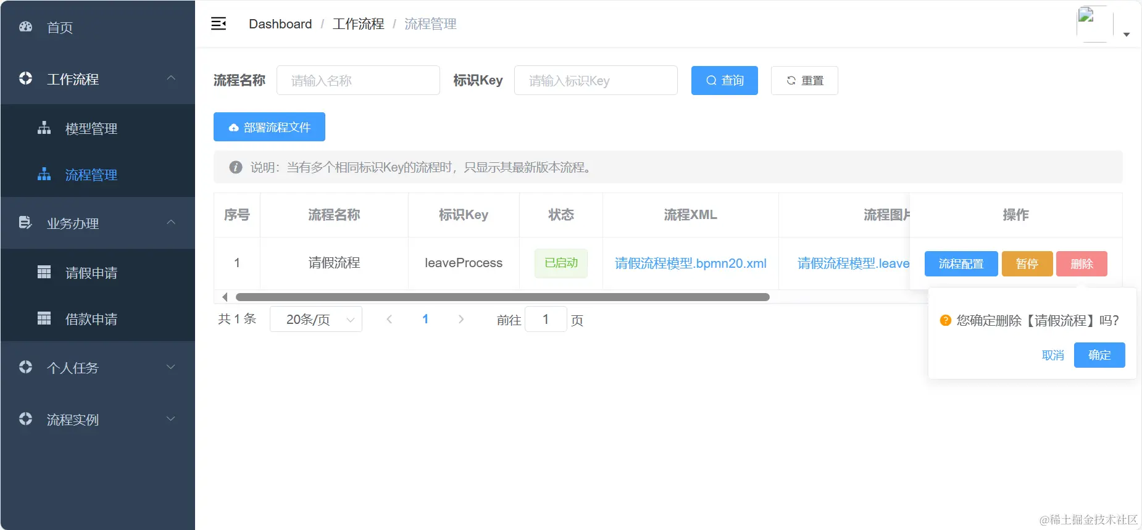Screen dimensions: 1142x530
Task: Click the 状态 column header
Action: [561, 215]
